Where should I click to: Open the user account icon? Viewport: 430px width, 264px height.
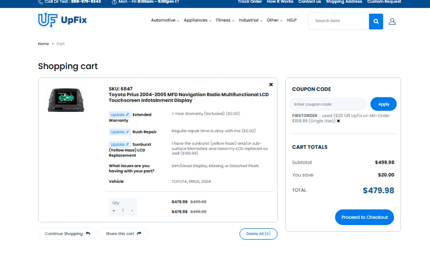(392, 21)
